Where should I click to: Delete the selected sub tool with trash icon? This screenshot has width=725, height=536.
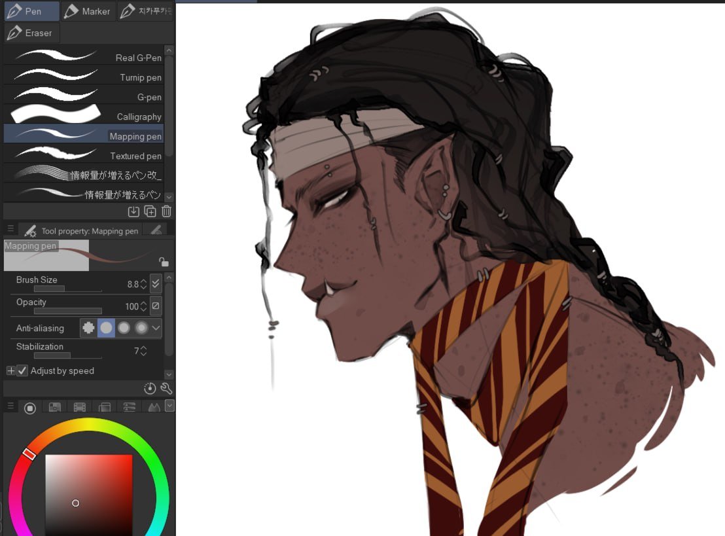[x=166, y=211]
